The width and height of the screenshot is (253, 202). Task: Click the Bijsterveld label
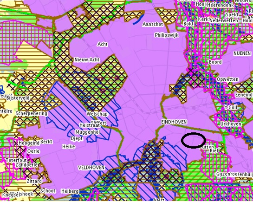(18, 98)
